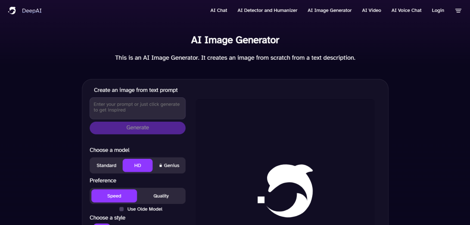Select the HD model option
The width and height of the screenshot is (470, 225).
138,165
